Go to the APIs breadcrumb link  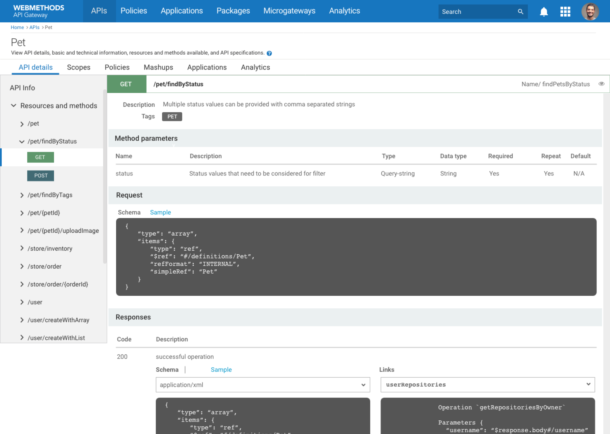(34, 27)
